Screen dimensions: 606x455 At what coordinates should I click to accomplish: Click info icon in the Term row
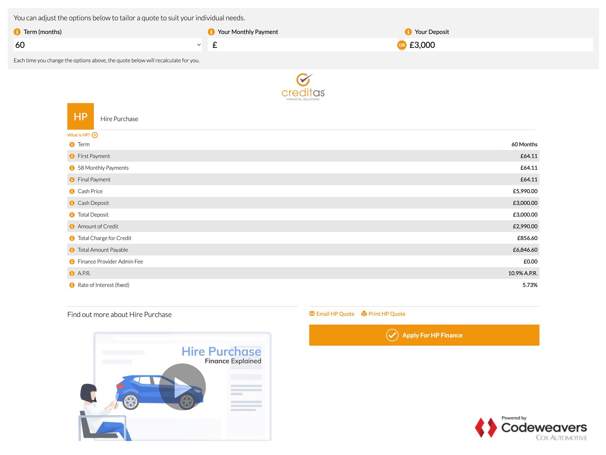[72, 144]
